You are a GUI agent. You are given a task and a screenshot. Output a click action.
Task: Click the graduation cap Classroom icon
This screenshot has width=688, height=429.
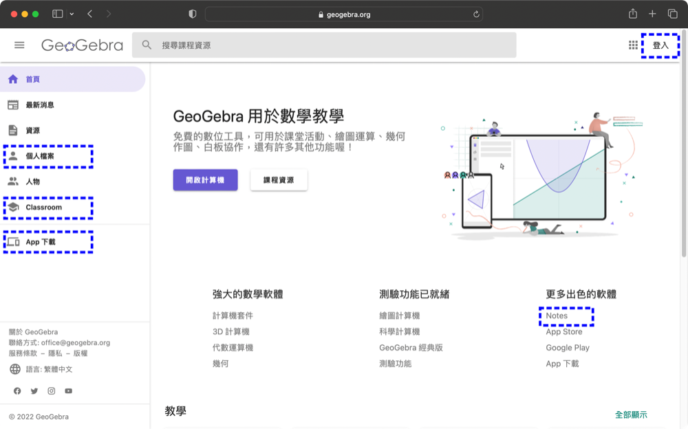tap(13, 207)
